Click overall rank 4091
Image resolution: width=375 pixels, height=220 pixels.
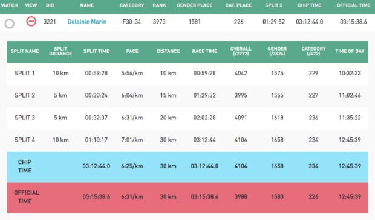click(x=241, y=118)
